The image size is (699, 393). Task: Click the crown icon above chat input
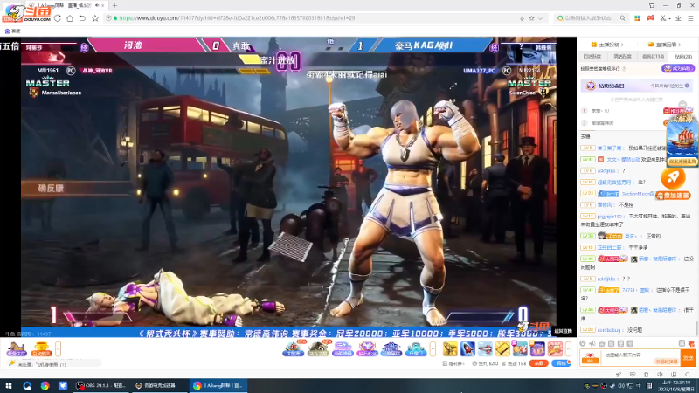[x=602, y=343]
